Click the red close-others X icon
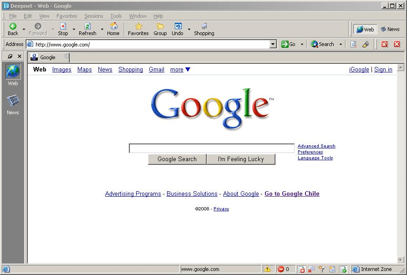This screenshot has width=407, height=275. coord(384,44)
